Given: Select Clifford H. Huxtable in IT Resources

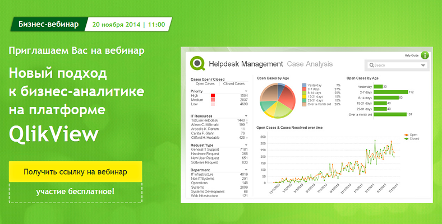Looking at the screenshot, I should coord(218,138).
